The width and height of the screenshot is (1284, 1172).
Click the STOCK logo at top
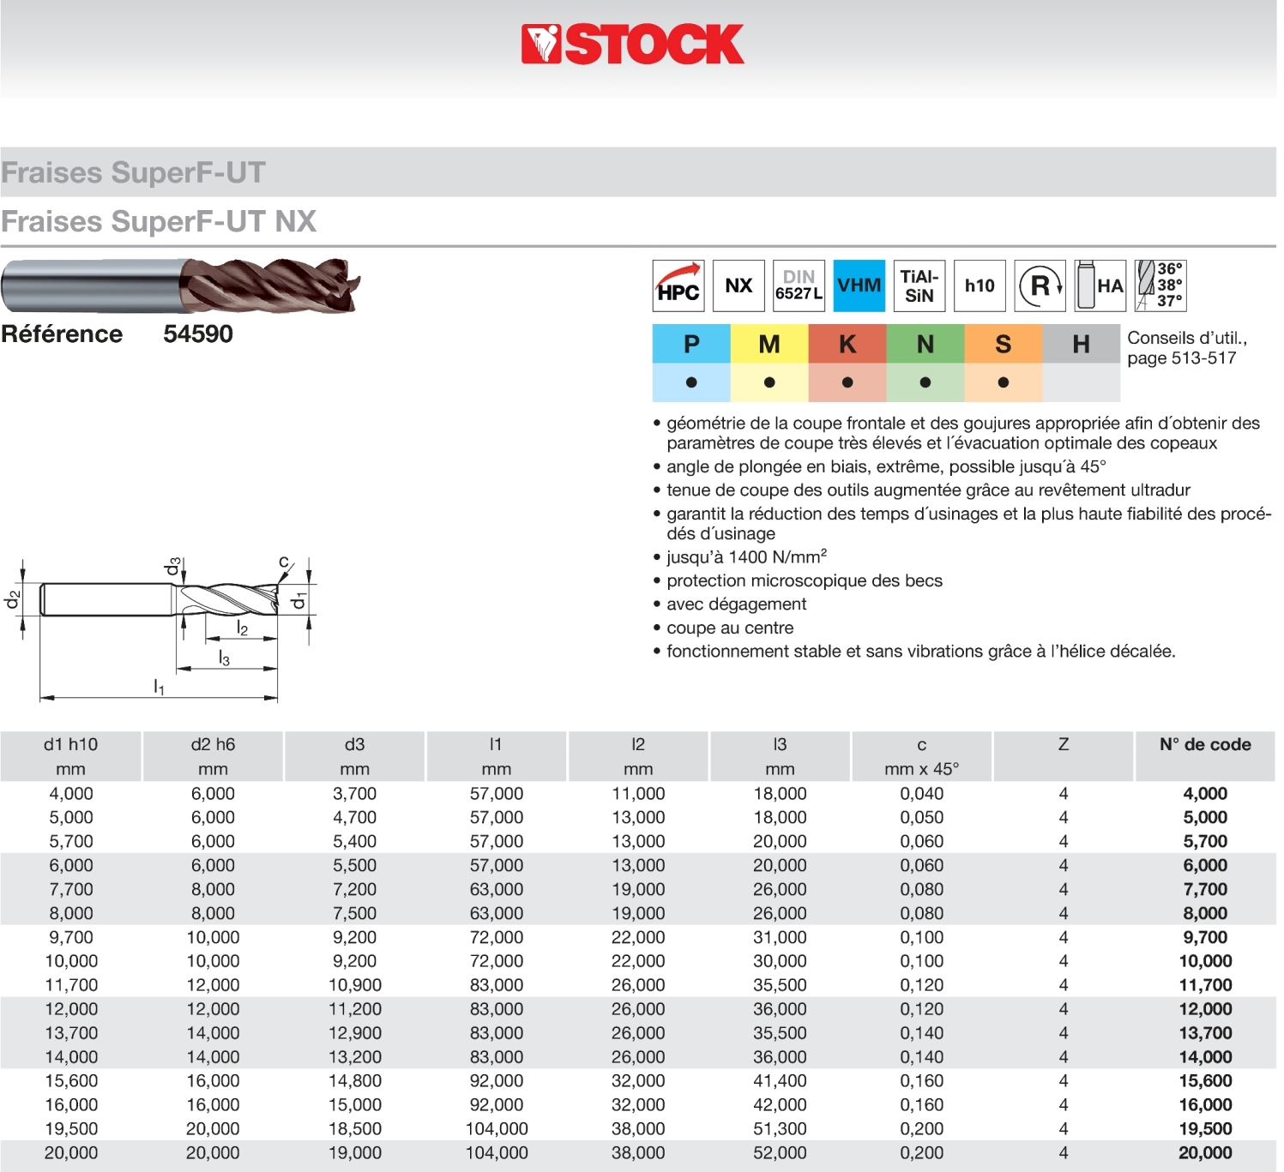632,45
